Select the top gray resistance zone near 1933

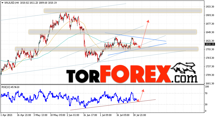[x=123, y=11]
